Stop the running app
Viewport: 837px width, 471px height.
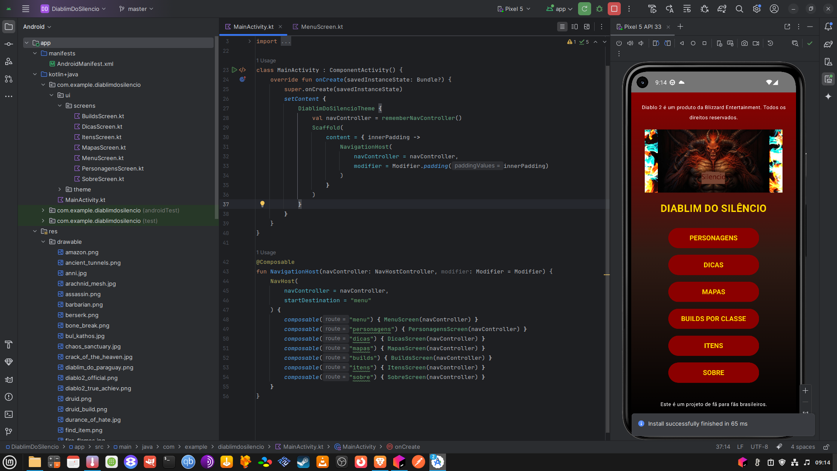(614, 9)
